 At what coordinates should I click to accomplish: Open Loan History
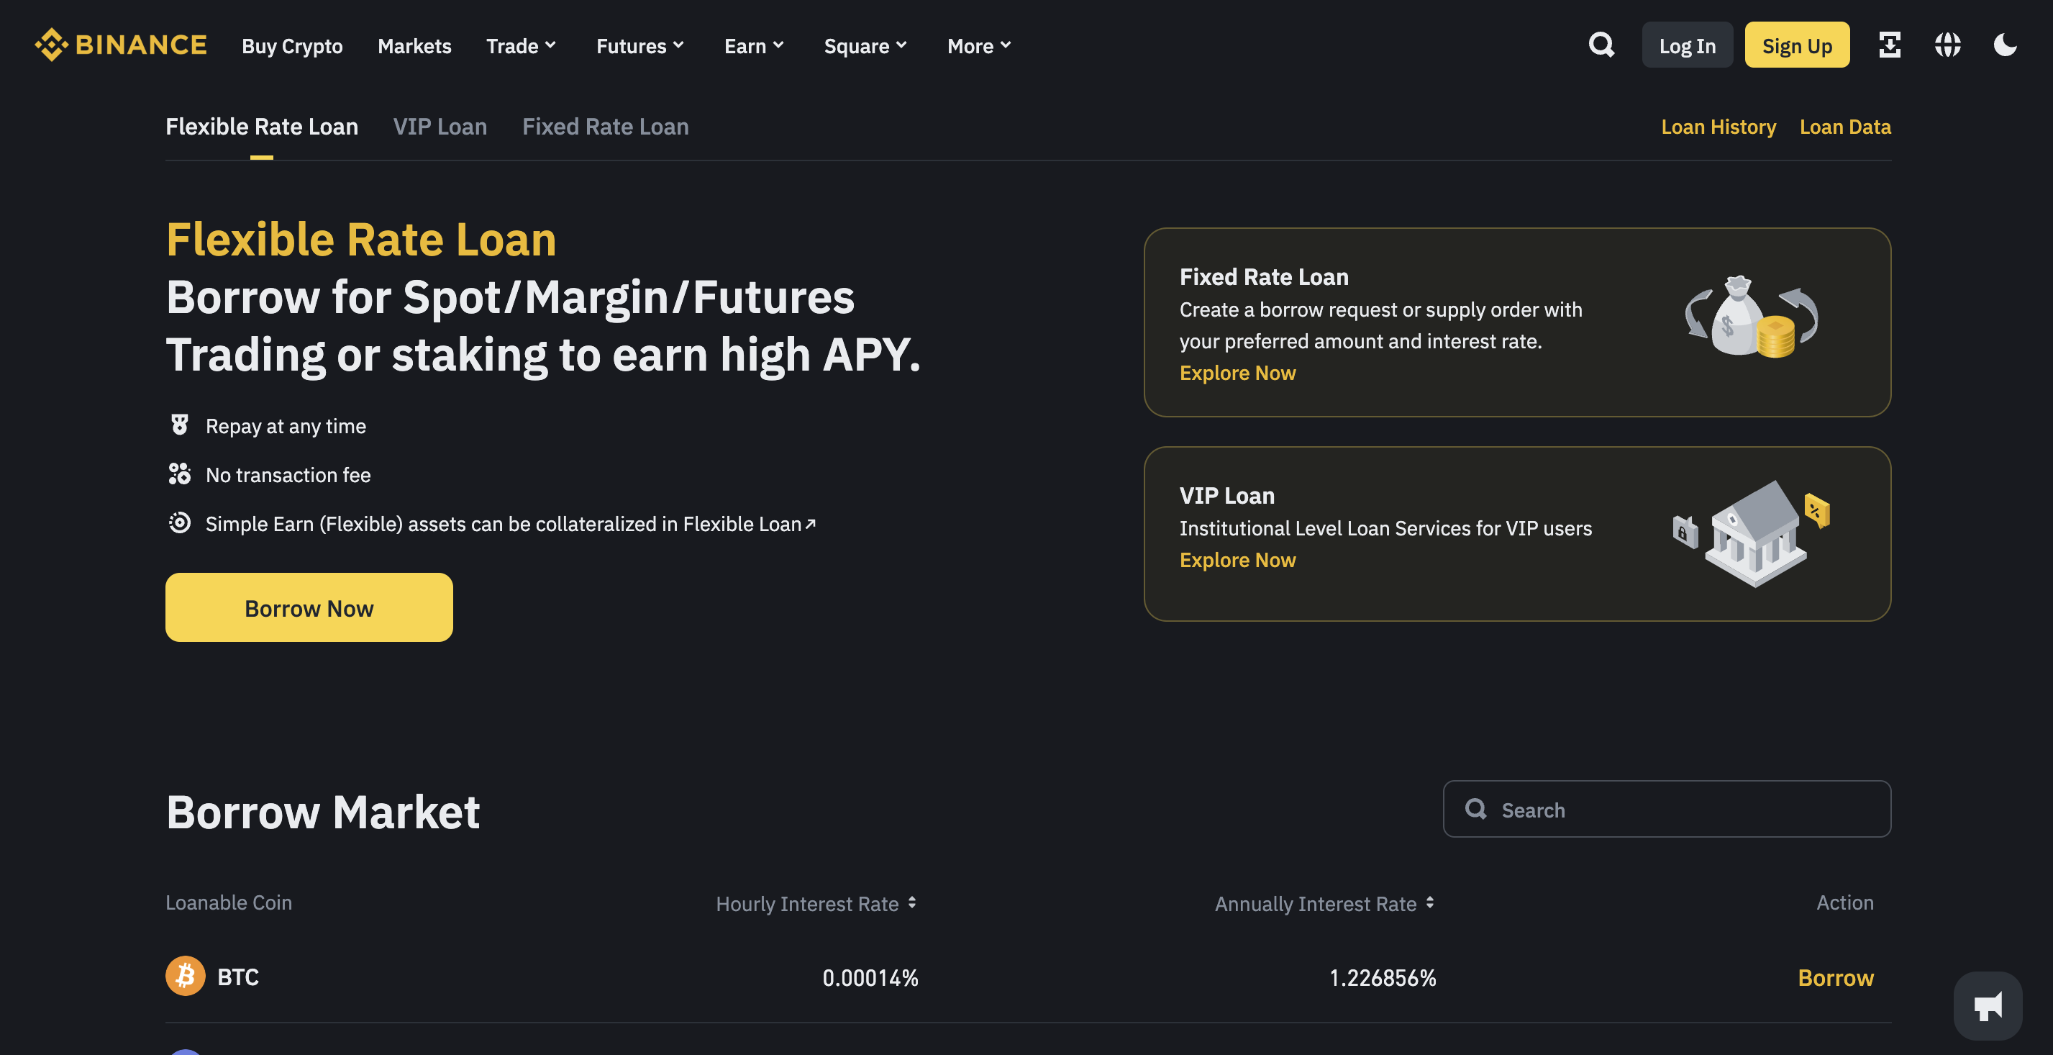pyautogui.click(x=1719, y=127)
